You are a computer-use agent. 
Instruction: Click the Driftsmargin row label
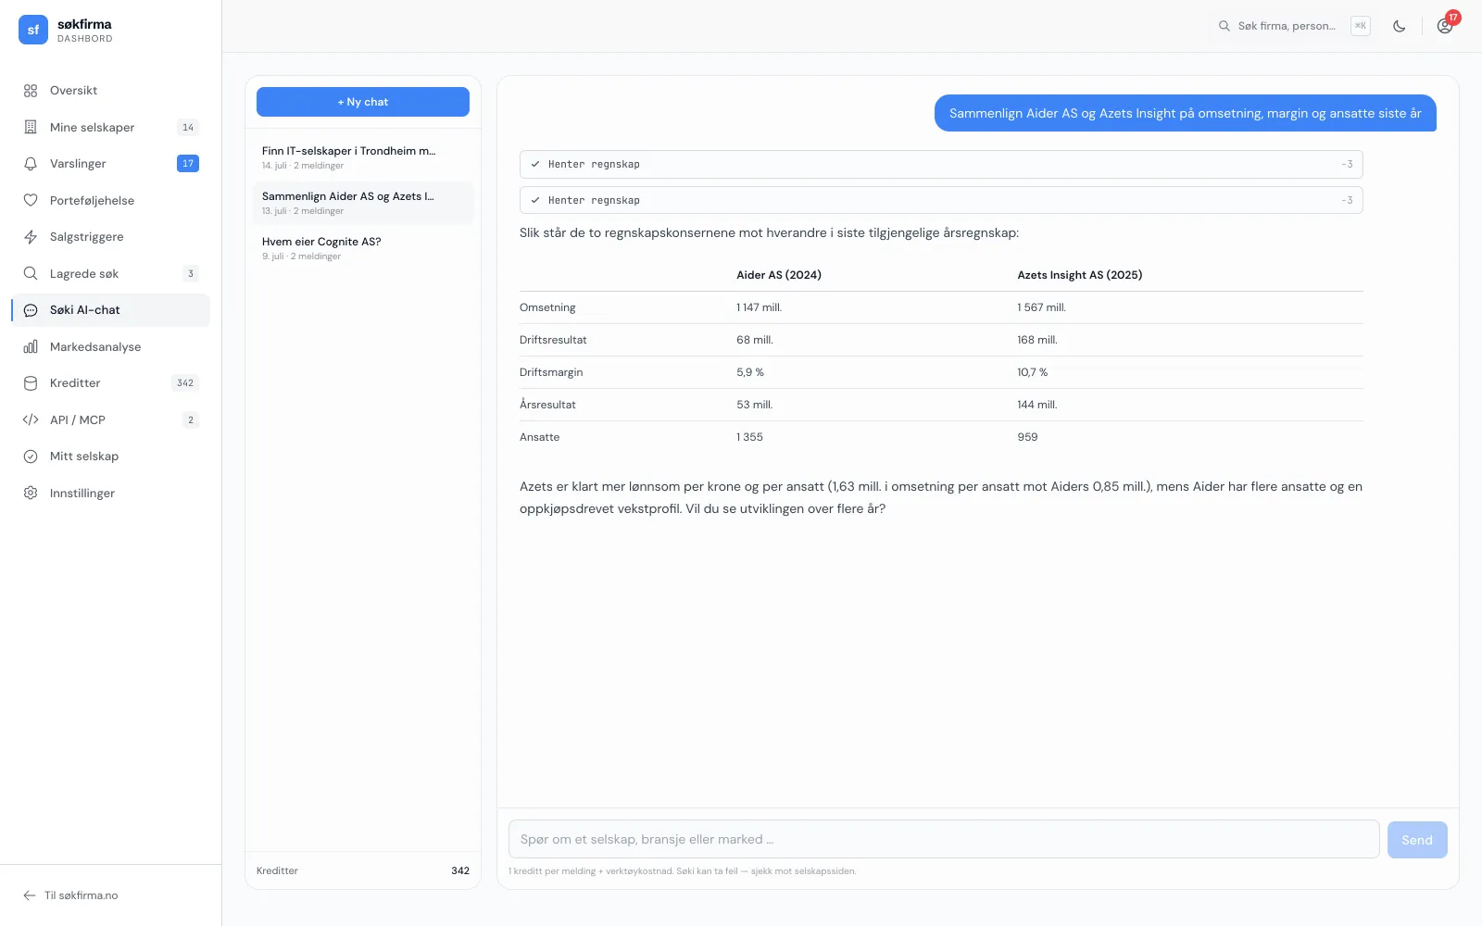click(551, 372)
